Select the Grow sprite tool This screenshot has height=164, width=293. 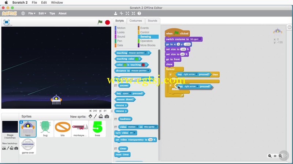tap(127, 13)
